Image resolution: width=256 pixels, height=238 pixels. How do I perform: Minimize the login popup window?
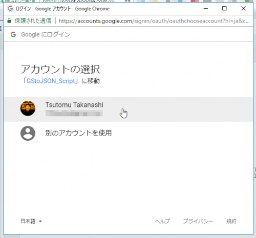point(206,8)
